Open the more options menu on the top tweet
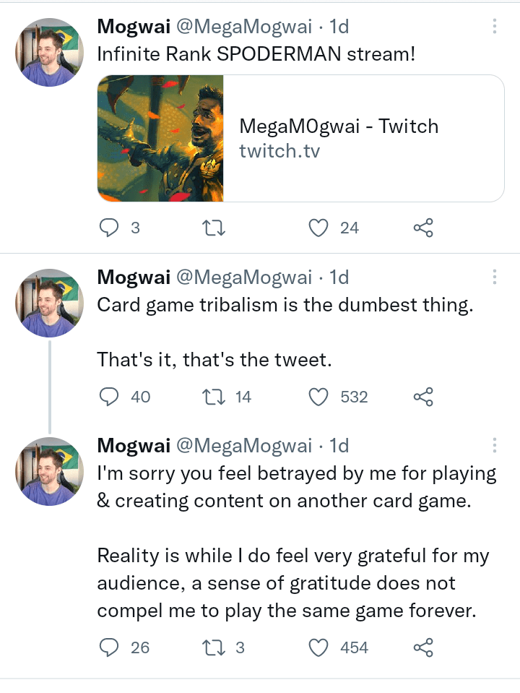 coord(494,26)
